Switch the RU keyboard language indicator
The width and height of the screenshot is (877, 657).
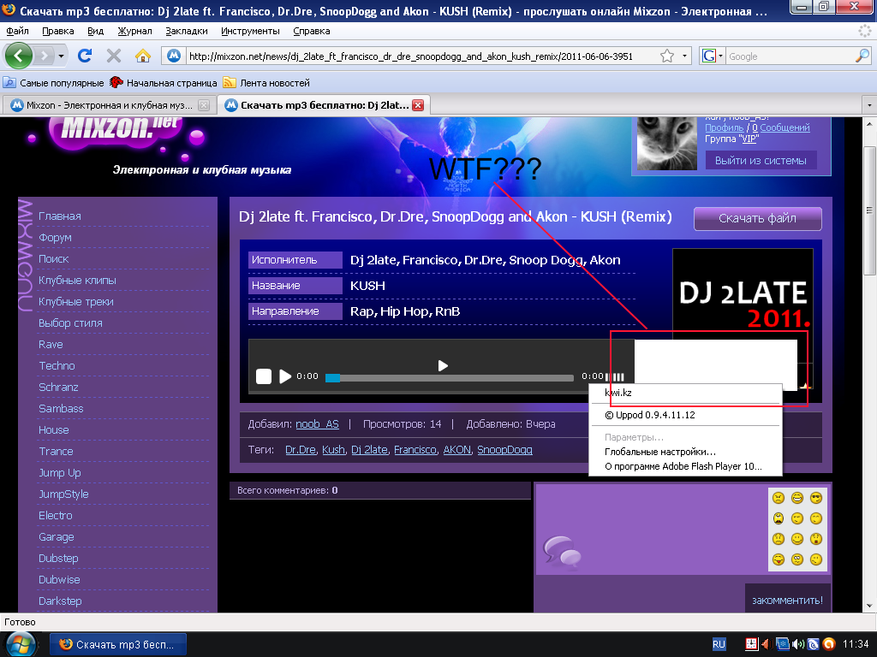[719, 644]
